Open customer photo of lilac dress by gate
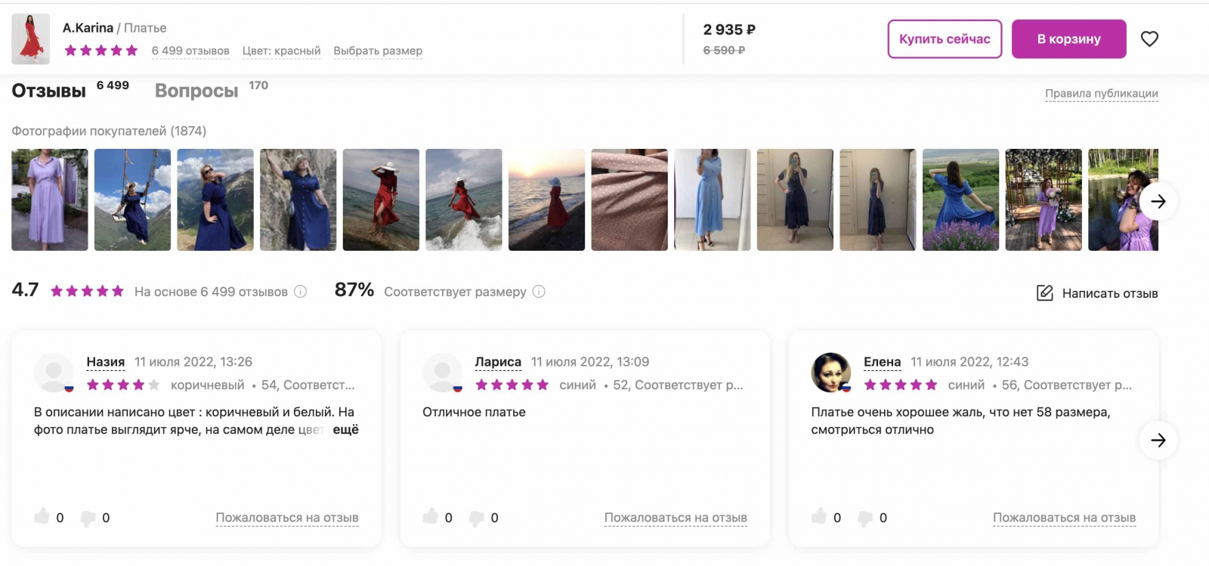The image size is (1209, 566). tap(50, 199)
